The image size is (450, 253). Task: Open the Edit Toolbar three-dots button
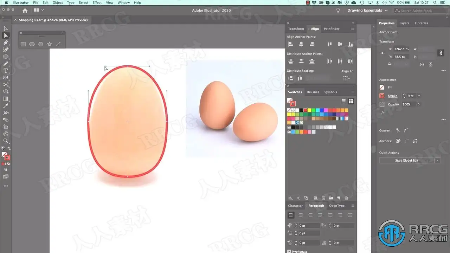pos(6,186)
